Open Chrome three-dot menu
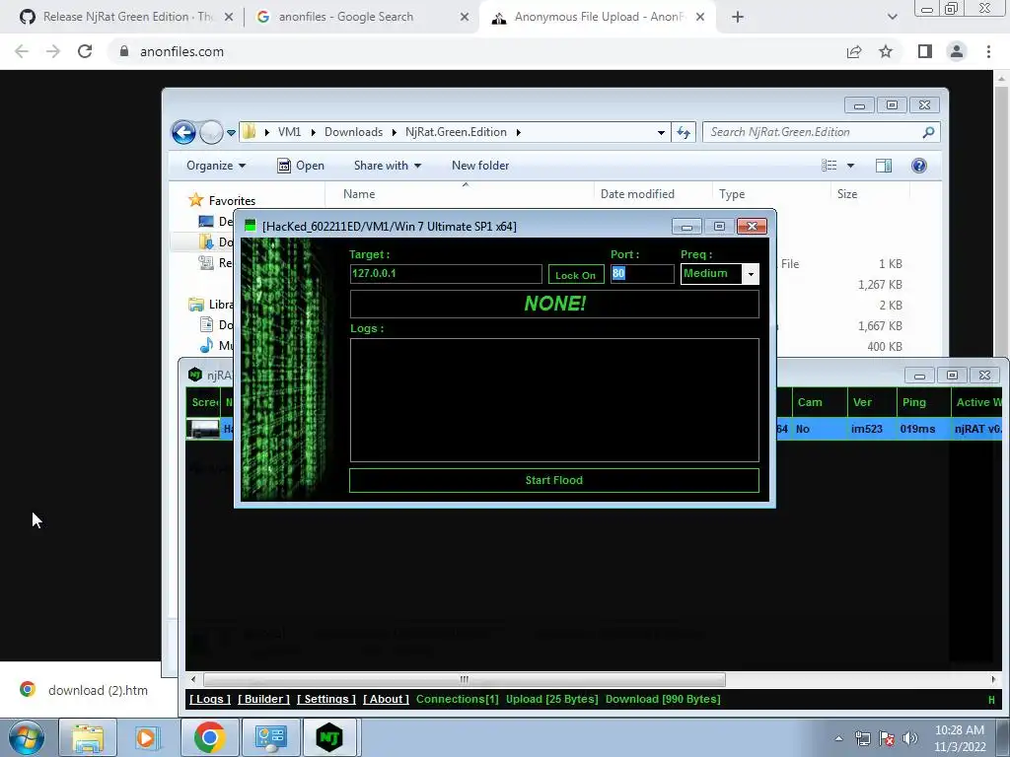Screen dimensions: 1010x757 tap(988, 51)
